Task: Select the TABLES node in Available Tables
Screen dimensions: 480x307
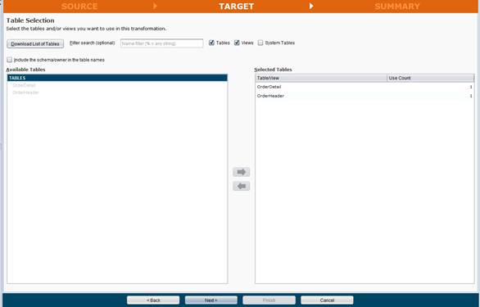Action: click(117, 78)
